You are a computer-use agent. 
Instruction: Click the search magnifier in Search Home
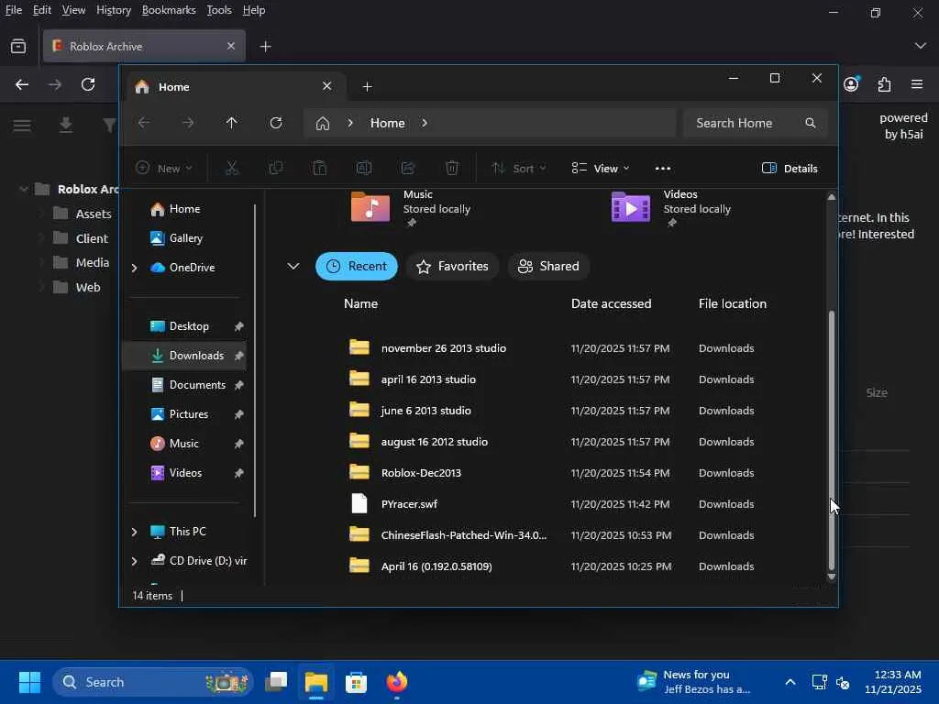(x=811, y=123)
